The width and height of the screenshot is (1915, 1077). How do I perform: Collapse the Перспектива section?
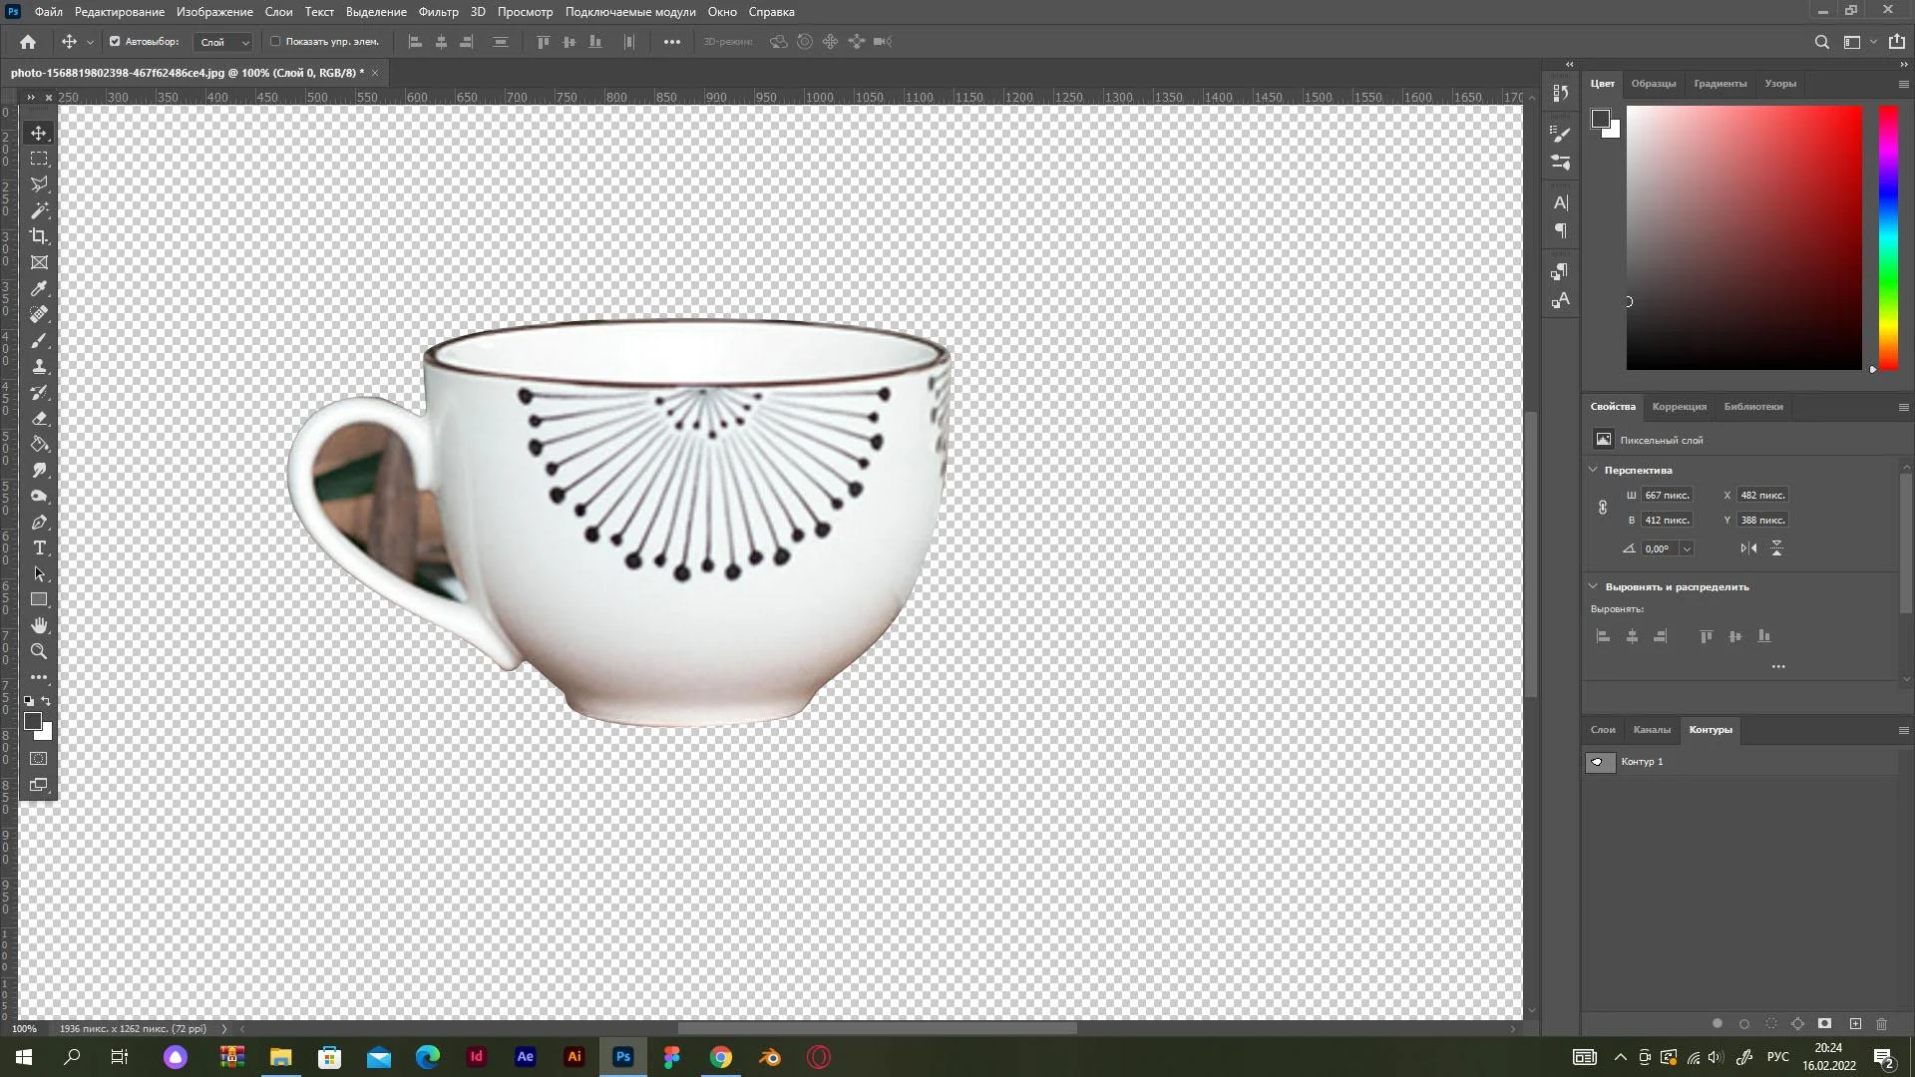pos(1593,470)
